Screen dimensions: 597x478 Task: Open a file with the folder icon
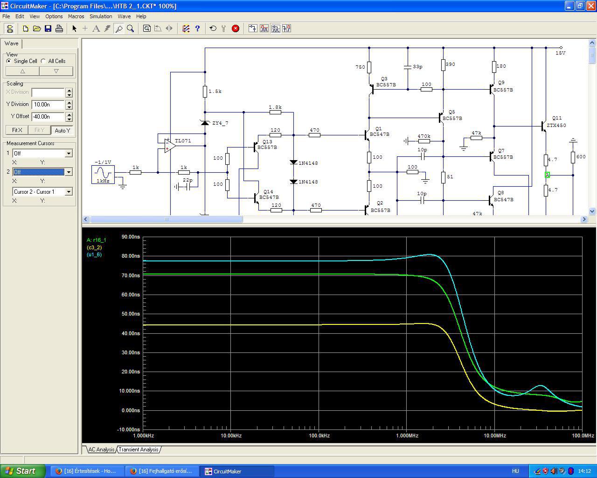[37, 28]
